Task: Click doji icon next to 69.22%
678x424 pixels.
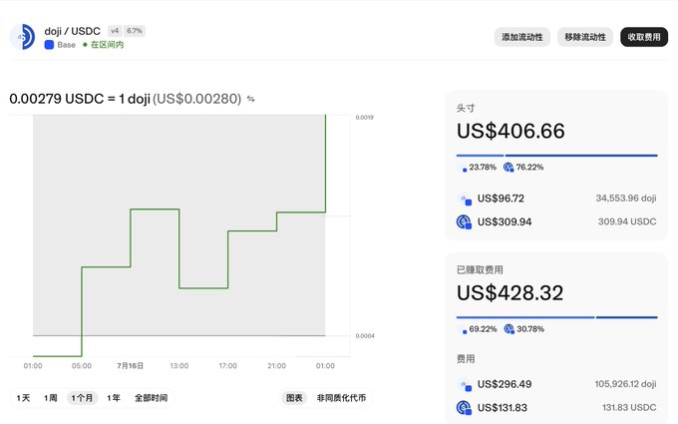Action: click(463, 329)
